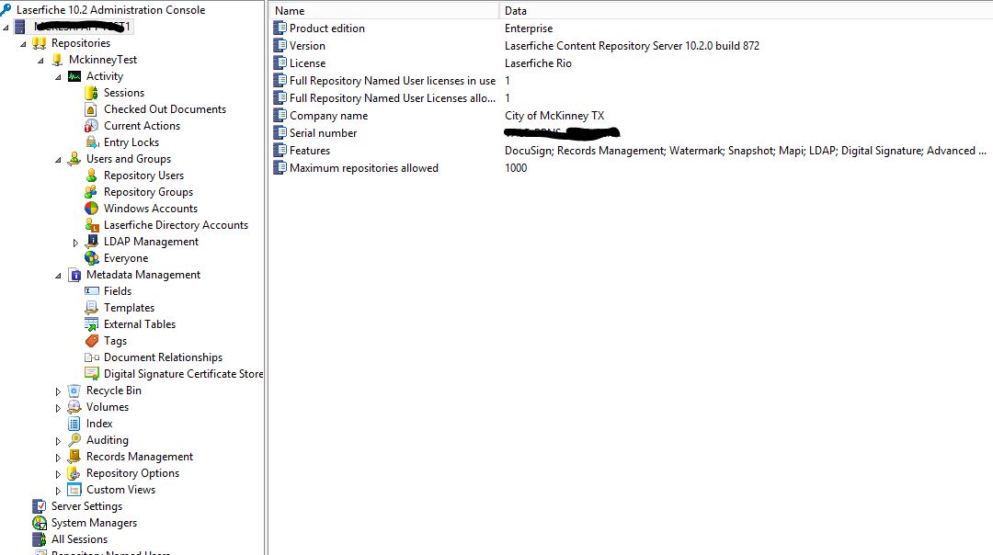Expand the Recycle Bin node
Screen dimensions: 993x555
(58, 391)
